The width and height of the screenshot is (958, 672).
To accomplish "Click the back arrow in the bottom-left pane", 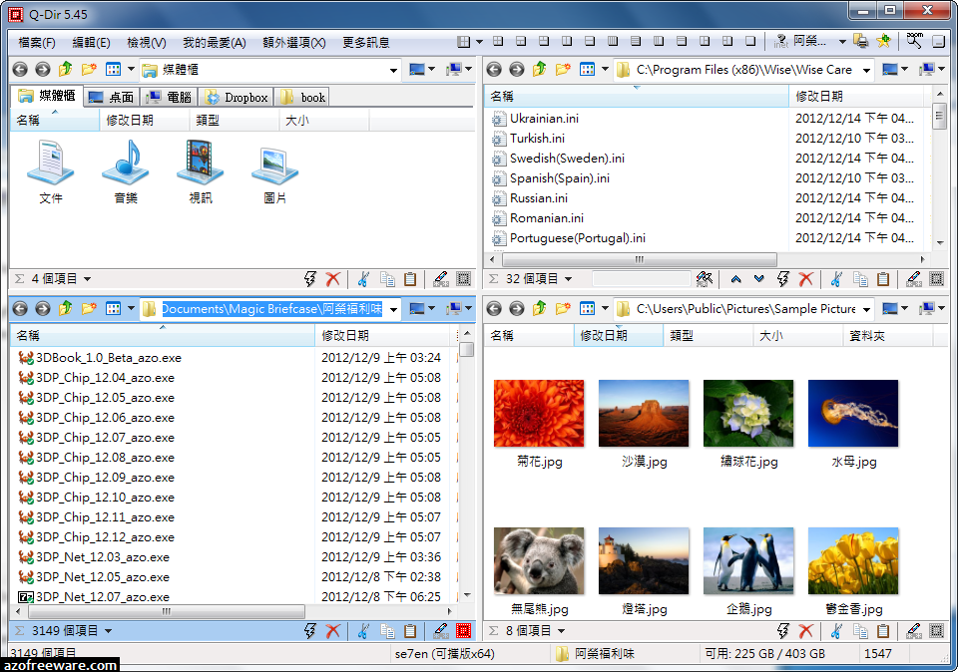I will pos(20,309).
